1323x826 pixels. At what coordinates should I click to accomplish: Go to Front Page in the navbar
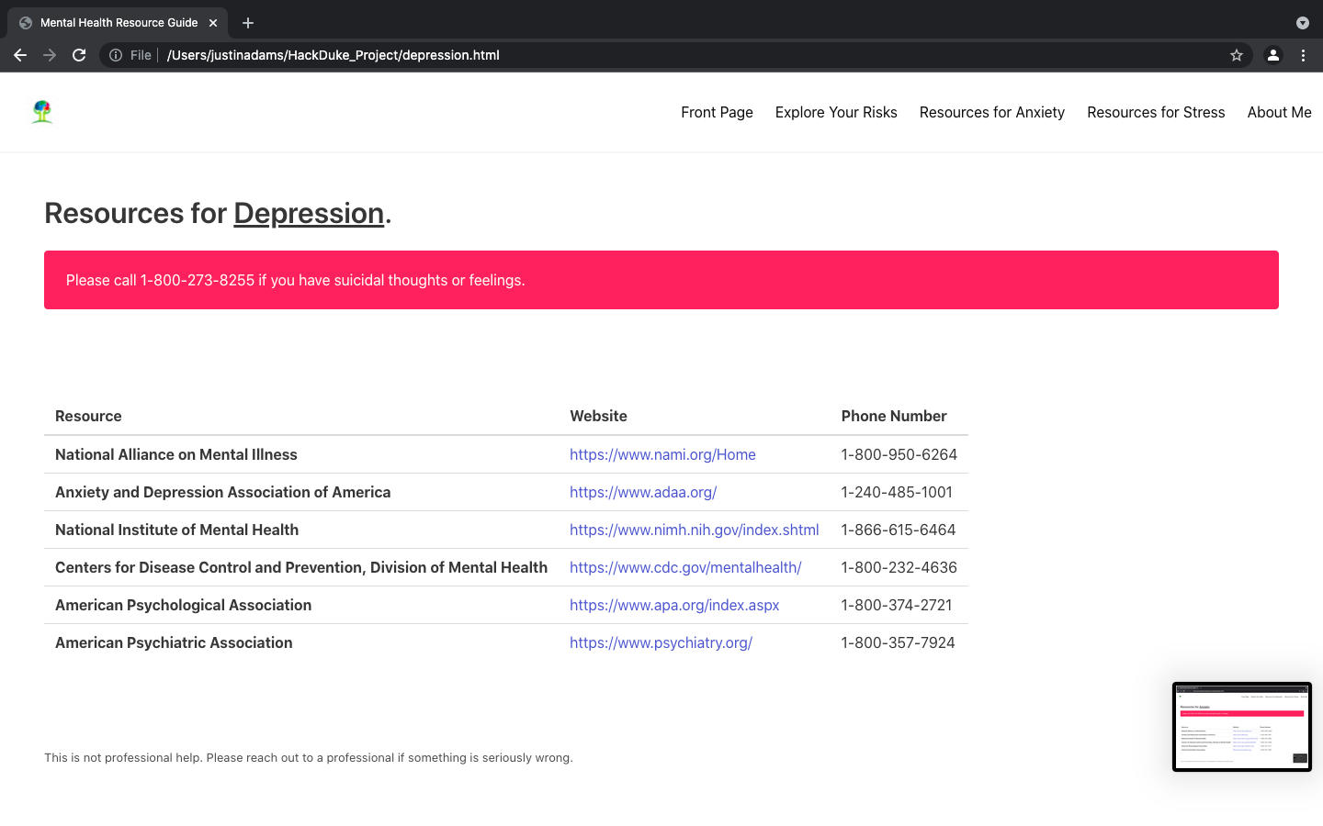point(717,112)
